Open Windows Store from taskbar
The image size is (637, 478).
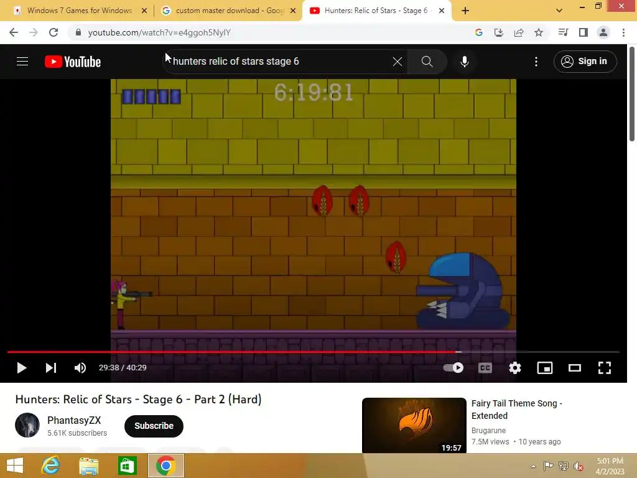[127, 466]
